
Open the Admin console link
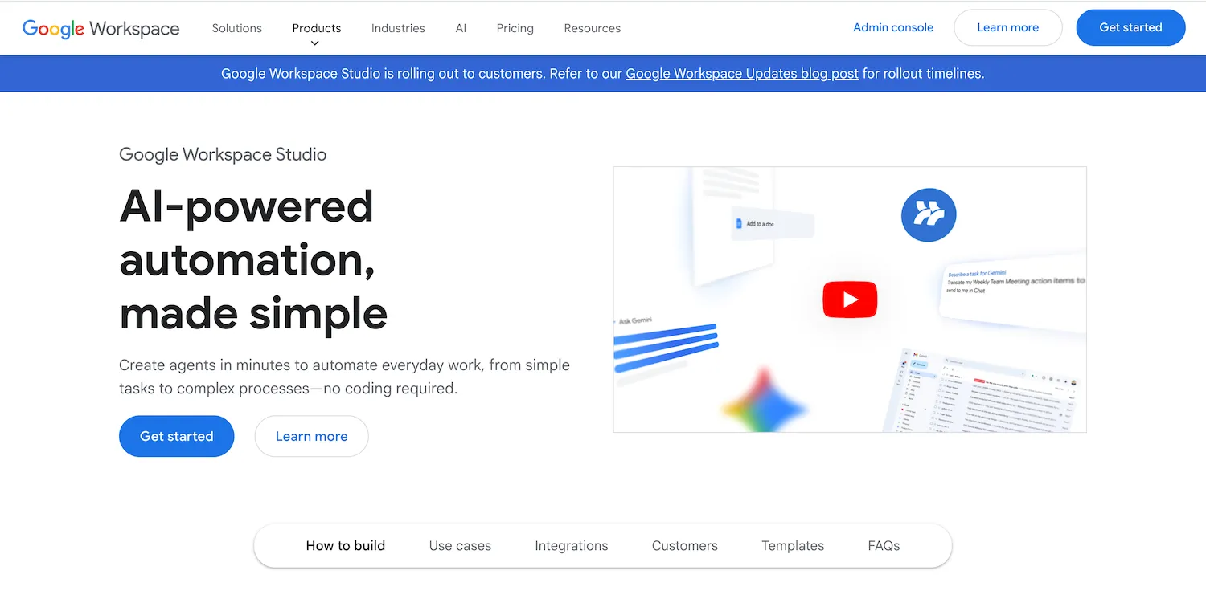tap(892, 27)
